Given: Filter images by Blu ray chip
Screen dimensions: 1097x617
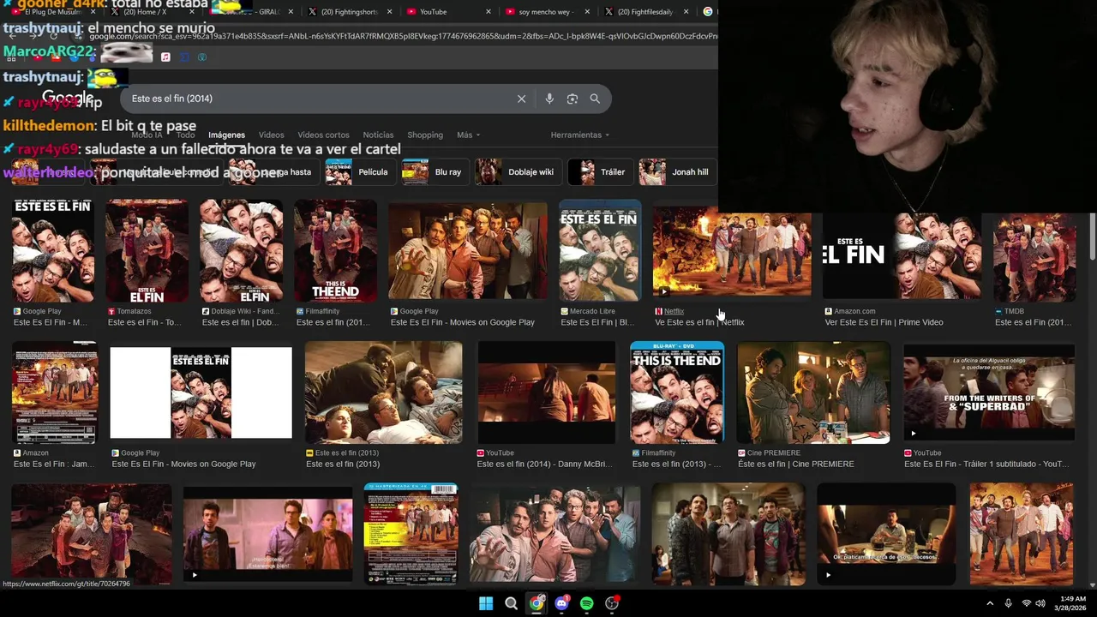Looking at the screenshot, I should tap(435, 172).
